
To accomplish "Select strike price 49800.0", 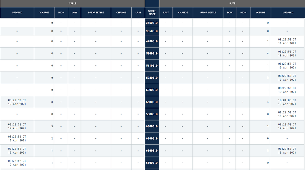I will pos(152,41).
